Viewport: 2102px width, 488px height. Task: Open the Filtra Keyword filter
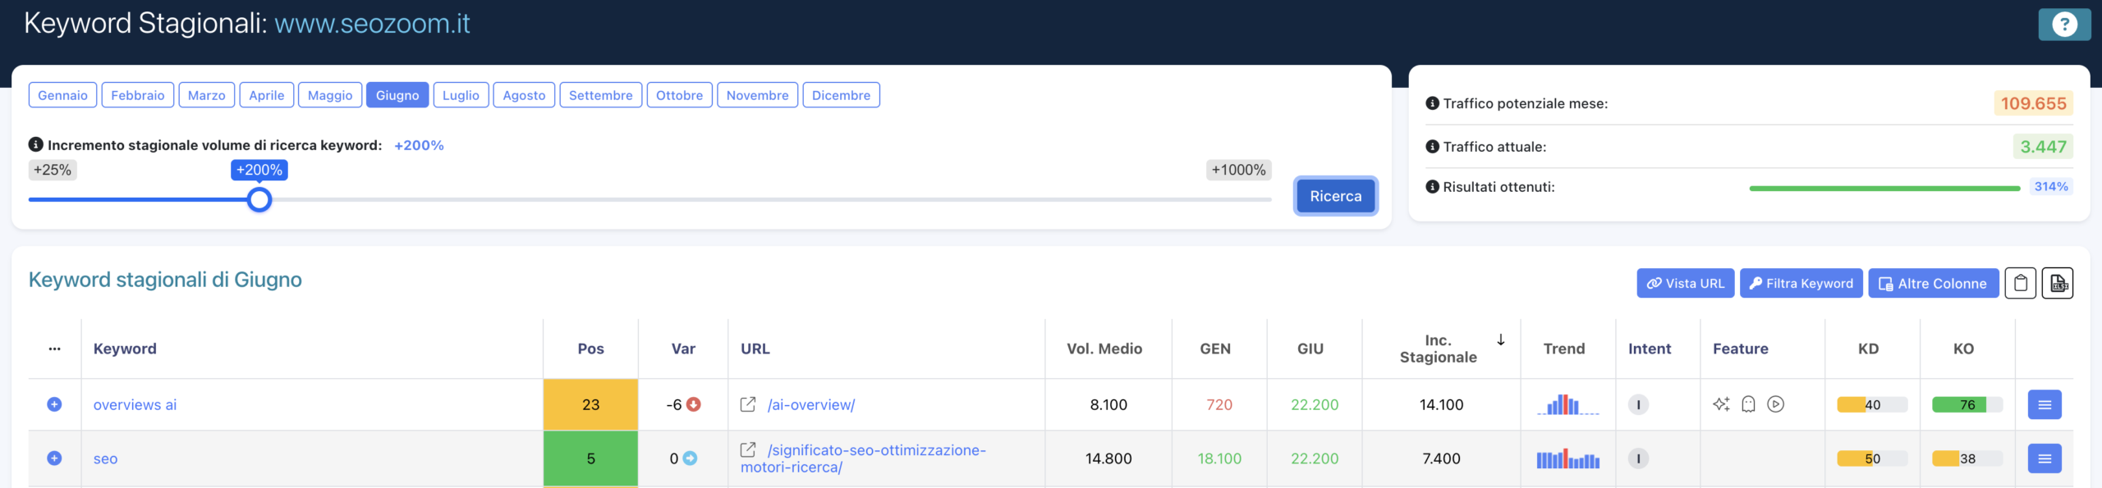[x=1801, y=284]
